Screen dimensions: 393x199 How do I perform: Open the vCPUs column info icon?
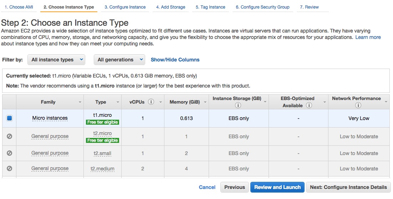151,101
